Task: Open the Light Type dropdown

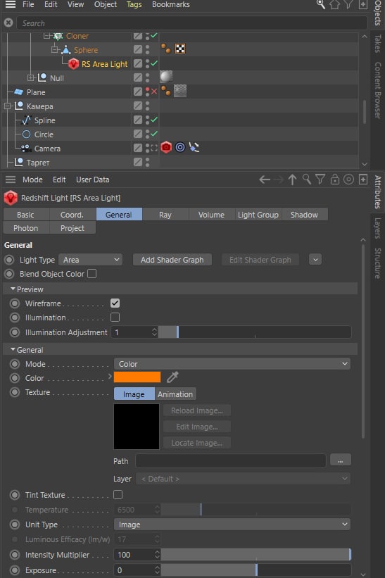Action: 91,260
